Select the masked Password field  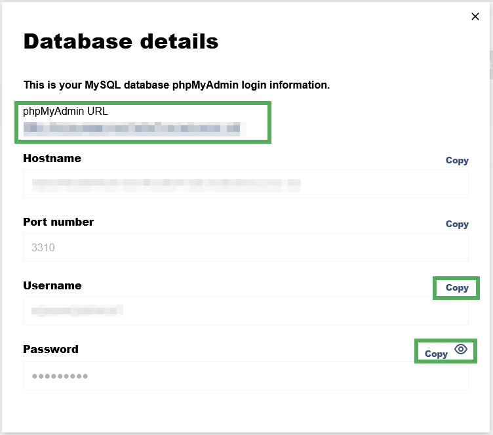coord(246,376)
